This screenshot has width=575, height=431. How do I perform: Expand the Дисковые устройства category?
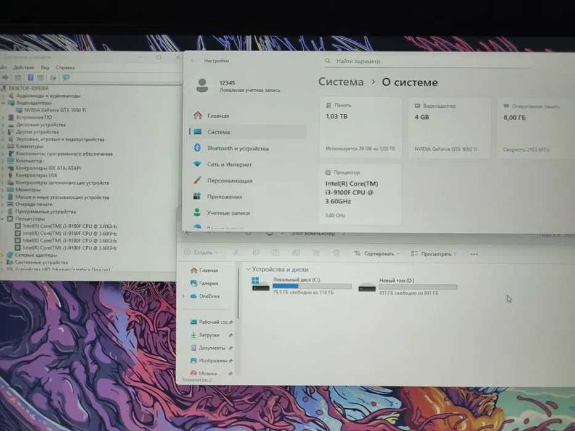[3, 124]
